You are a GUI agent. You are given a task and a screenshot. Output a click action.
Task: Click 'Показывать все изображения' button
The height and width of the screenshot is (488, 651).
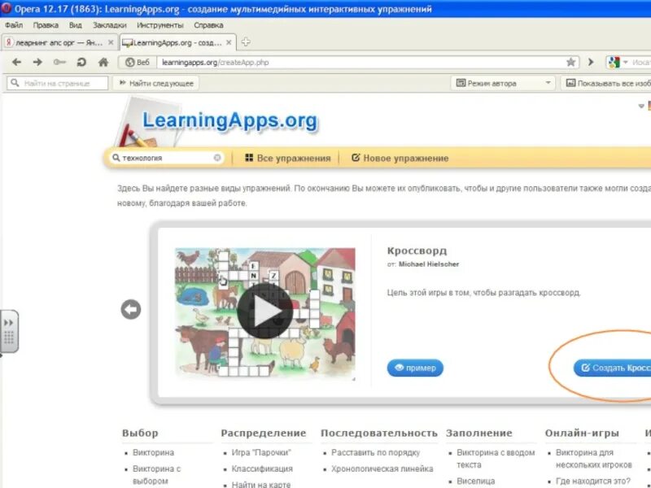point(606,83)
